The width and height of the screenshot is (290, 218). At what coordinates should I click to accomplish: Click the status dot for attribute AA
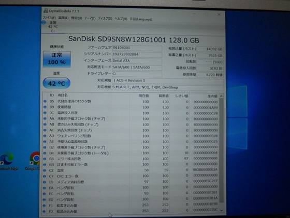[45, 119]
